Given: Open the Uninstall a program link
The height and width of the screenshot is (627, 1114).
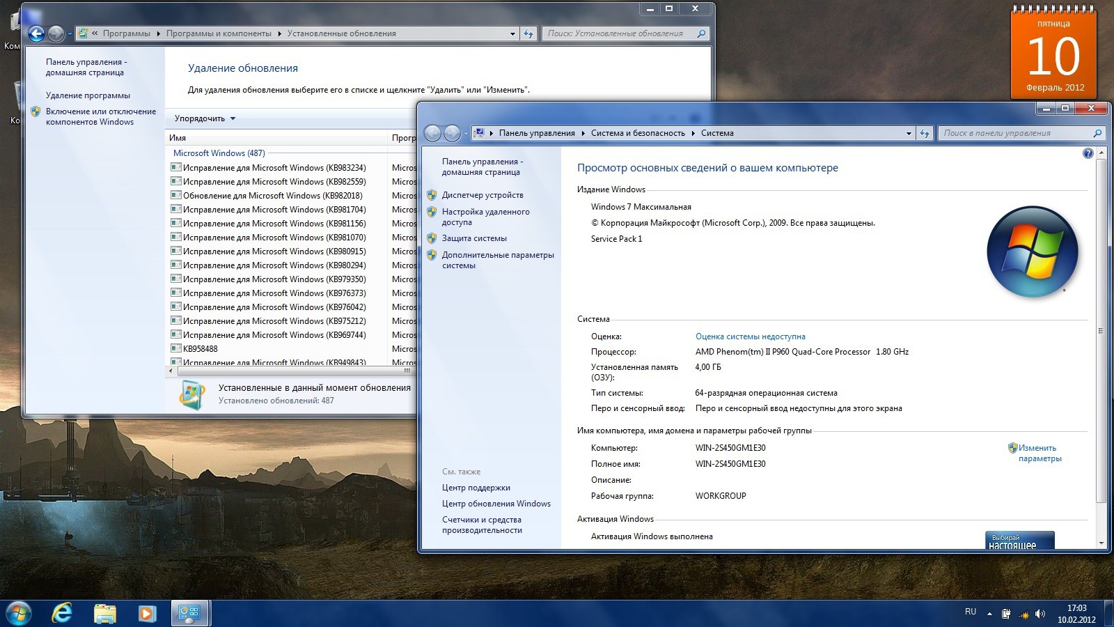Looking at the screenshot, I should pos(88,95).
